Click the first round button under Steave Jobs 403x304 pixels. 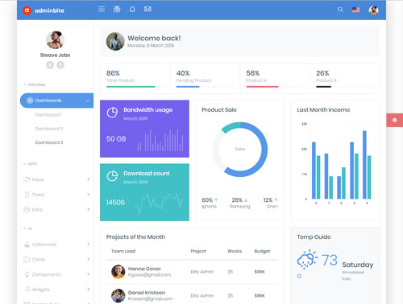coord(50,65)
